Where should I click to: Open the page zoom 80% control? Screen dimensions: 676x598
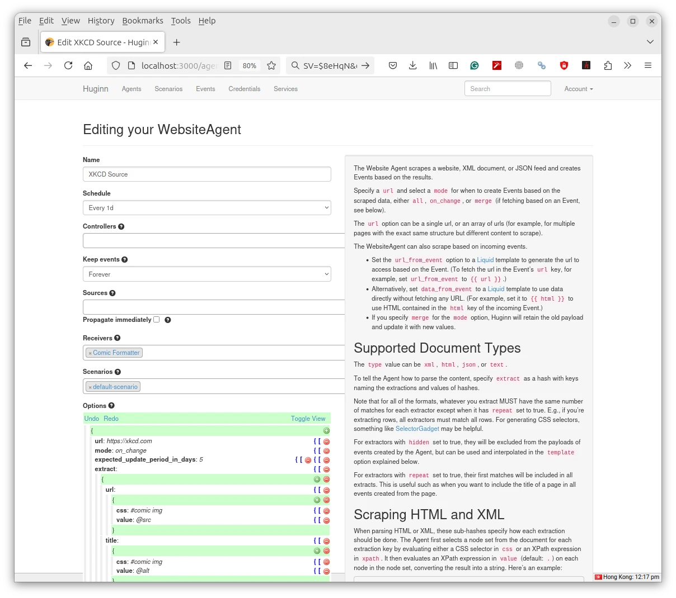click(x=250, y=65)
